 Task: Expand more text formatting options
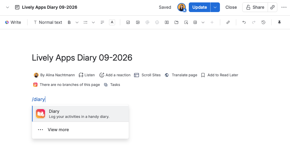(77, 22)
